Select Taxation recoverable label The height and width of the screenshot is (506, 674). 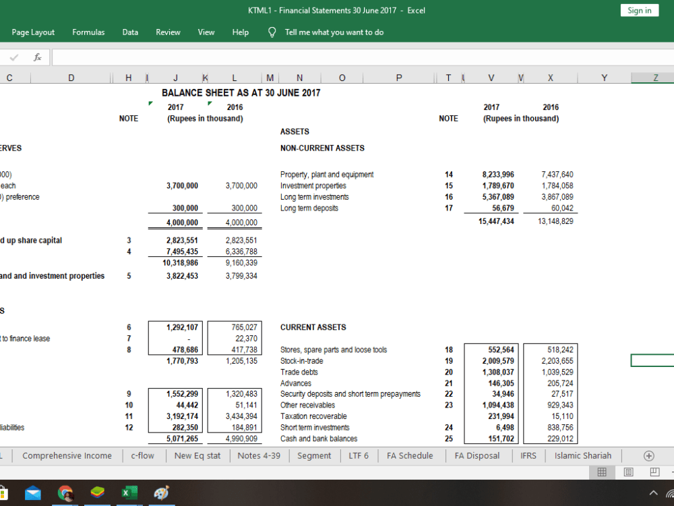pyautogui.click(x=313, y=416)
